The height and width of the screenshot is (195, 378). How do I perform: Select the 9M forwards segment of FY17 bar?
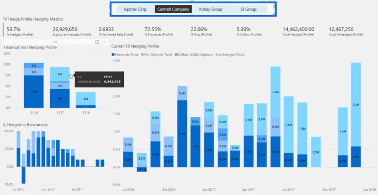pyautogui.click(x=60, y=98)
